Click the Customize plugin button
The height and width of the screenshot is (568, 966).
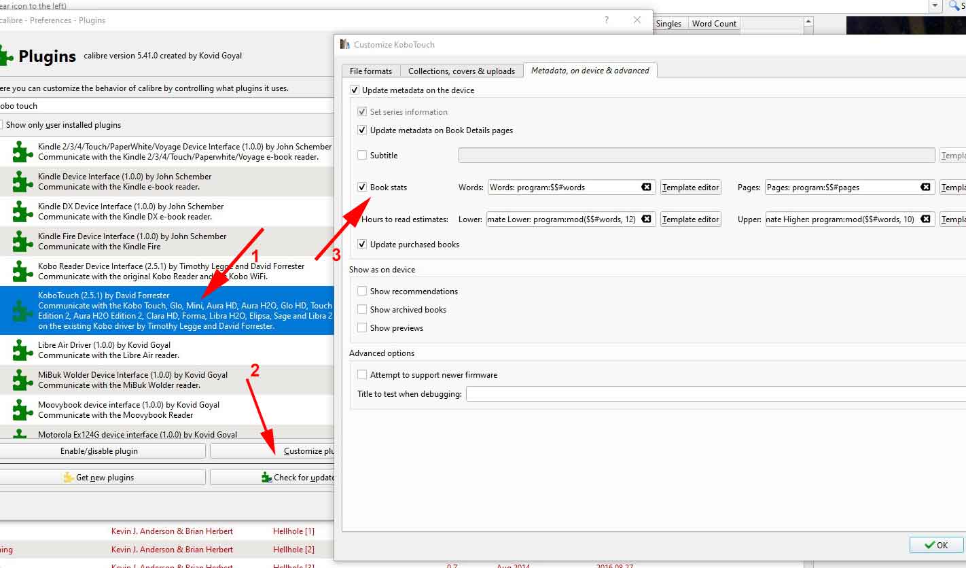272,451
